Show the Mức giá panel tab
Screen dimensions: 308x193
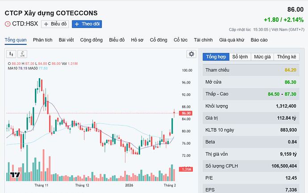tap(262, 56)
